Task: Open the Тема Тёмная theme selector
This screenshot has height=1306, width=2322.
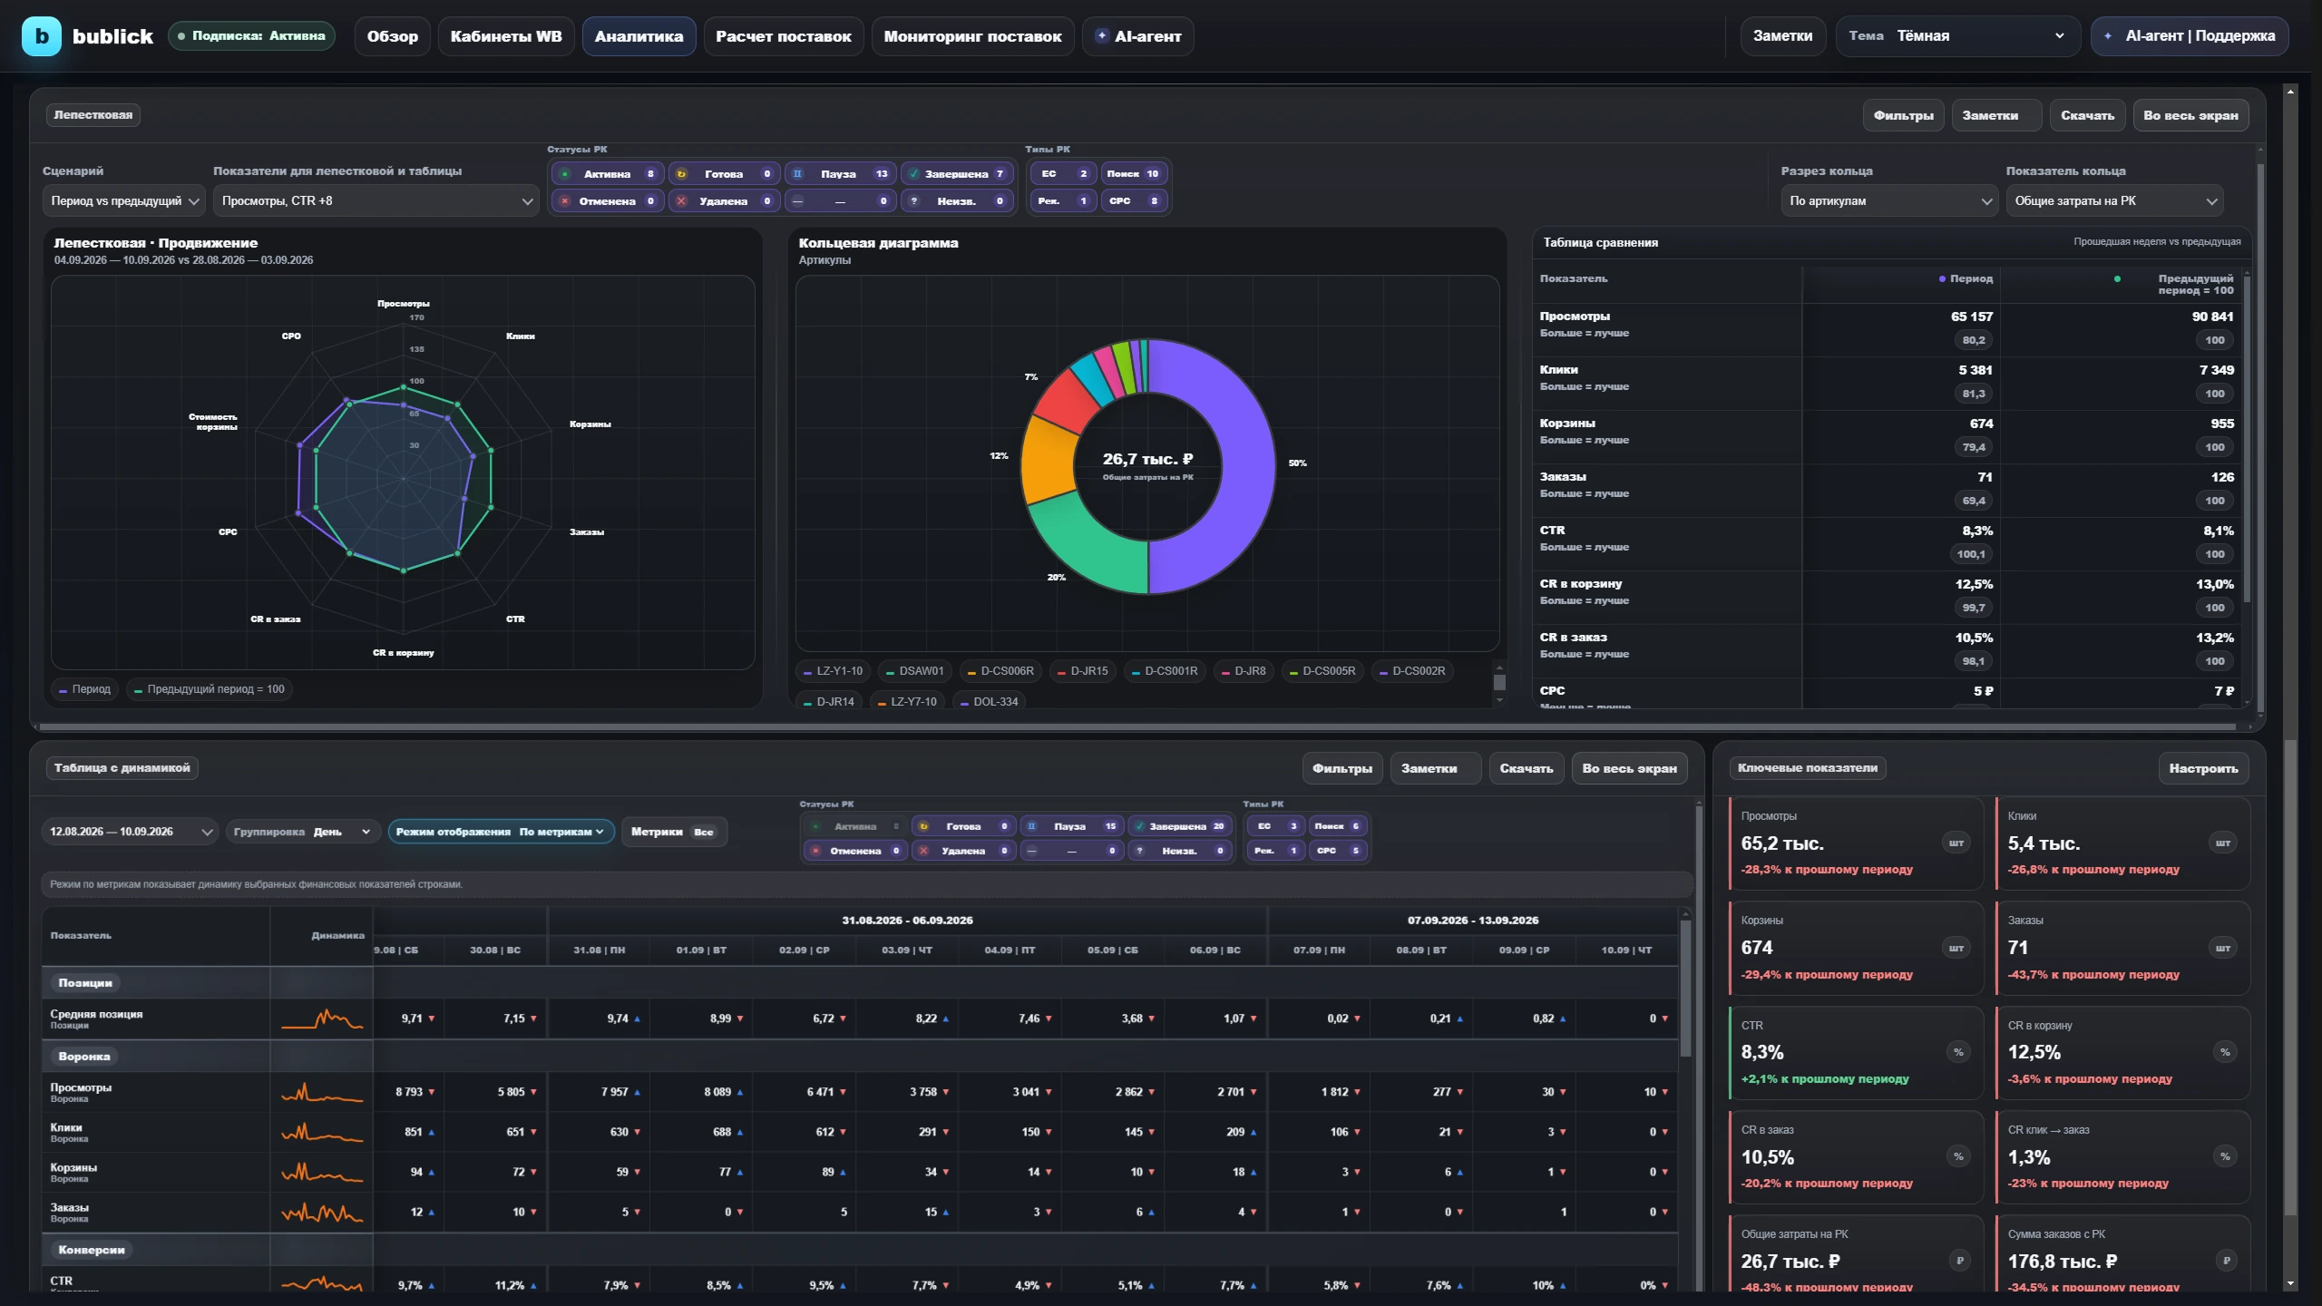Action: tap(1957, 36)
